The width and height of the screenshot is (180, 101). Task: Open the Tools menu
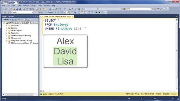39,6
